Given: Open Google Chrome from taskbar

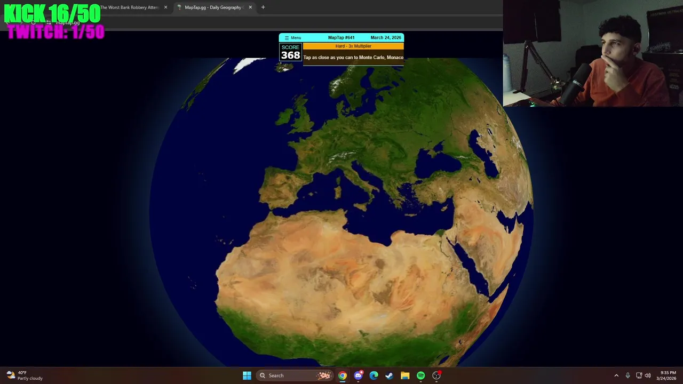Looking at the screenshot, I should click(343, 375).
